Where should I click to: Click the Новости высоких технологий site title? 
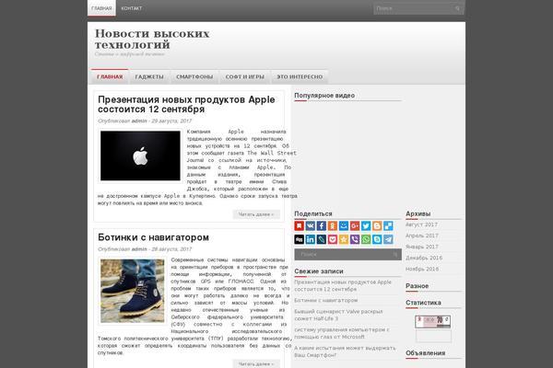coord(152,39)
